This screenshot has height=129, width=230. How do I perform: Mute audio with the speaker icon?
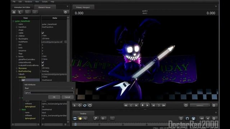click(208, 119)
